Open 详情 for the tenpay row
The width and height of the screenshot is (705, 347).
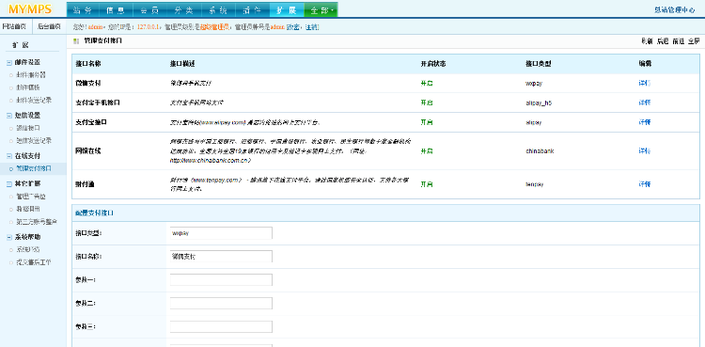(644, 184)
